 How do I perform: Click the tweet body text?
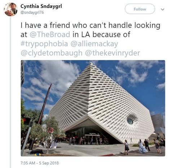point(90,39)
